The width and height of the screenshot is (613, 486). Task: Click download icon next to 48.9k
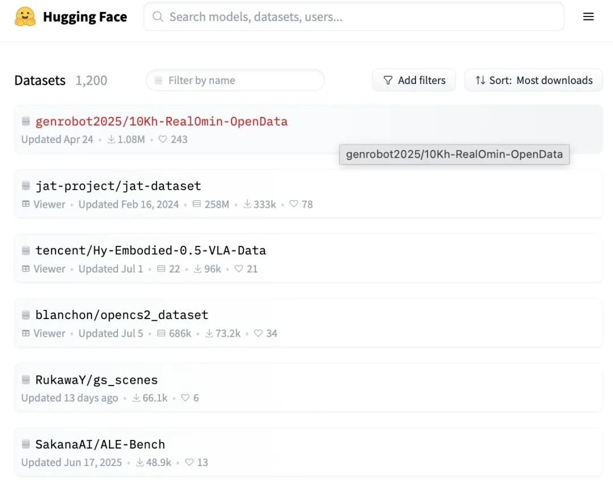pos(140,462)
